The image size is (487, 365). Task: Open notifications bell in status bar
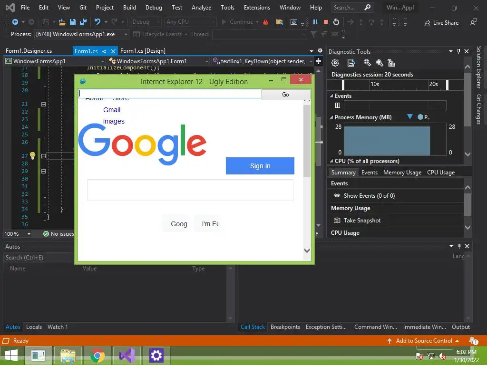coord(473,341)
